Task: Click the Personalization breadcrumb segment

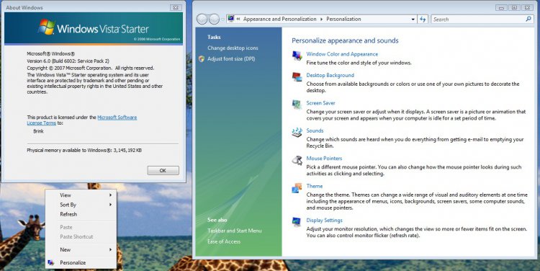Action: tap(343, 19)
